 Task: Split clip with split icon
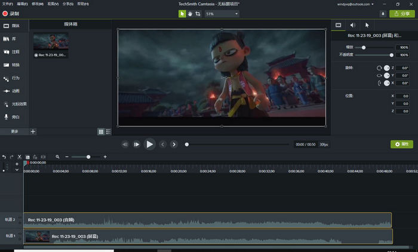[x=43, y=157]
